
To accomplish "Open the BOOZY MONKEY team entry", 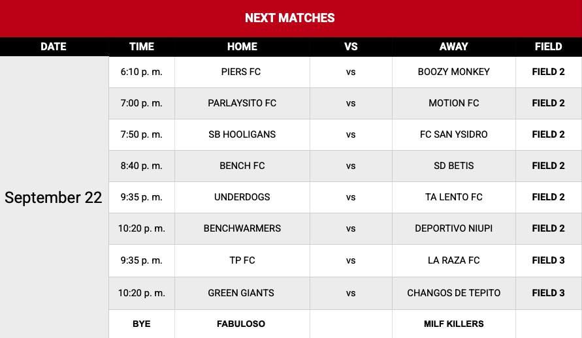I will coord(453,72).
